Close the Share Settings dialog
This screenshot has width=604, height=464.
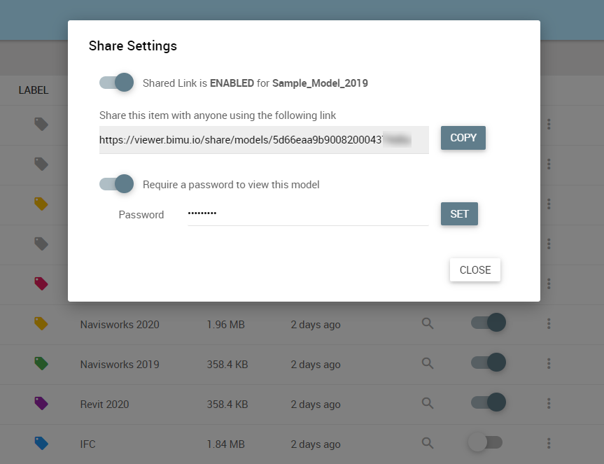(475, 270)
